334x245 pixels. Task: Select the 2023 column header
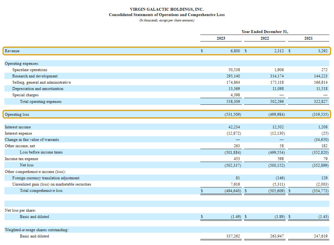click(x=220, y=38)
